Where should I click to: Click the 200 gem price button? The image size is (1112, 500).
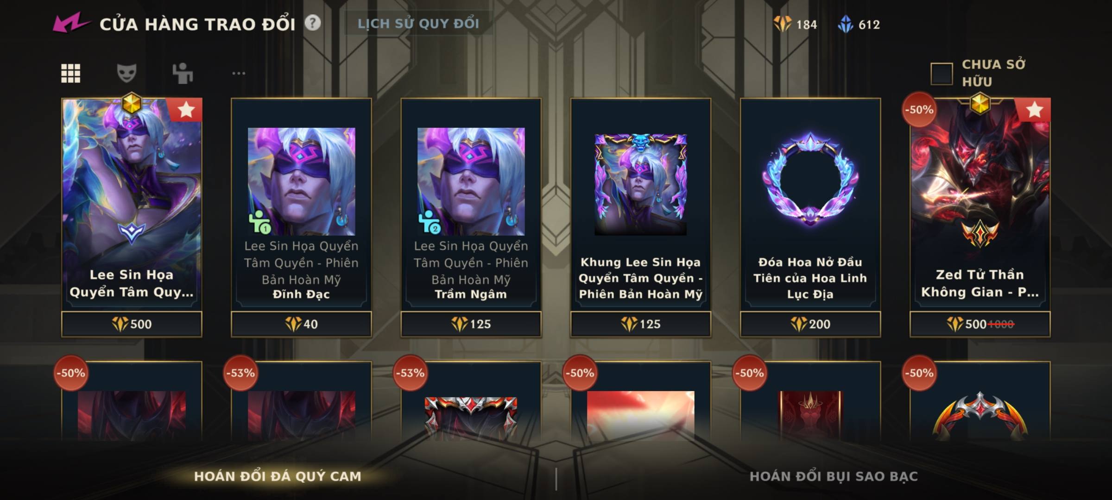coord(810,324)
